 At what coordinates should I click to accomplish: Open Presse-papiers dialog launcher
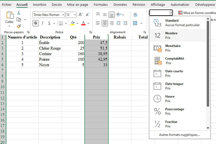click(x=28, y=32)
